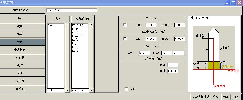Select the 接头 type button

23,34
